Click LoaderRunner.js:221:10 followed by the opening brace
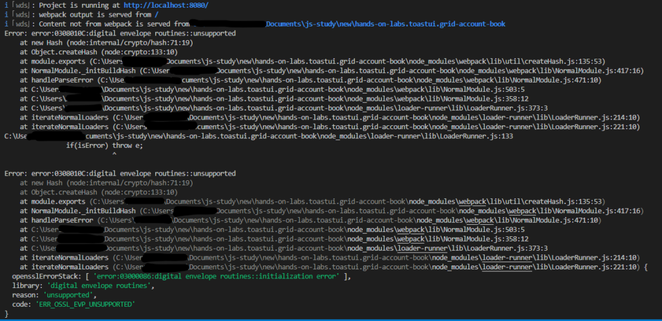 (x=593, y=267)
